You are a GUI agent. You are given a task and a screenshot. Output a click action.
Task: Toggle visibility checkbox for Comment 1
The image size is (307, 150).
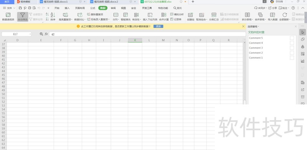coord(292,58)
